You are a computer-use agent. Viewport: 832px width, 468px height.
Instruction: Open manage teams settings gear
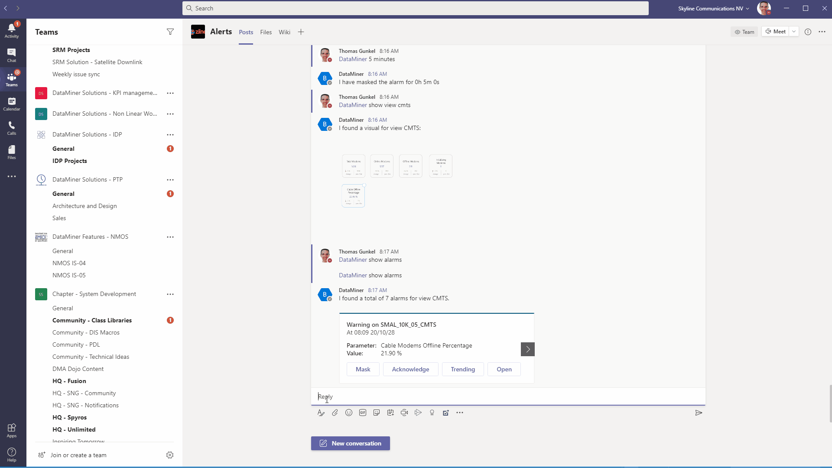point(170,455)
